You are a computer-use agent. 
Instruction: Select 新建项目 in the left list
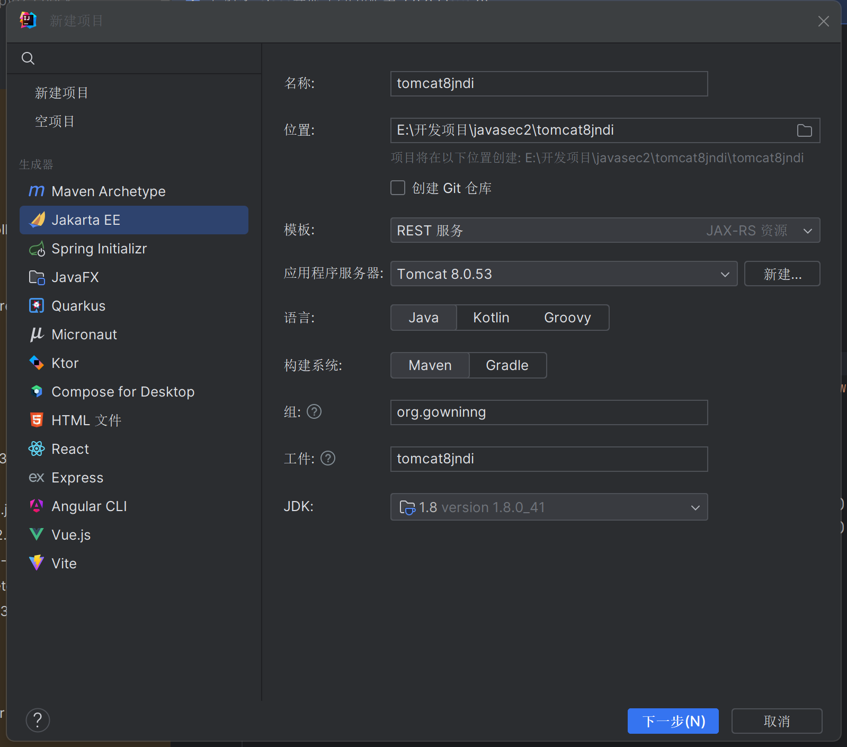coord(62,93)
